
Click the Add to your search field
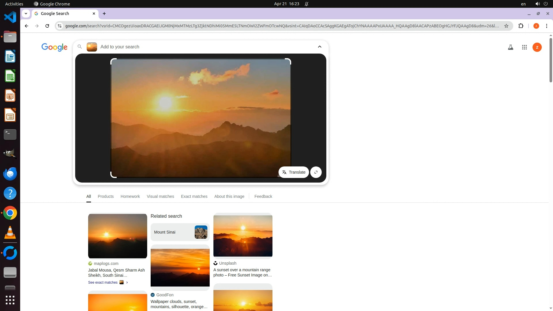pos(202,47)
